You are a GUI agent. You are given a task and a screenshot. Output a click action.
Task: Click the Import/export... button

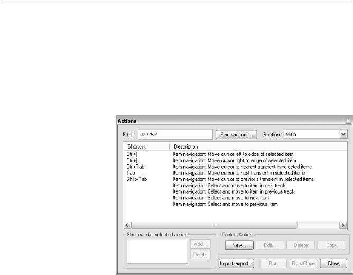(236, 263)
